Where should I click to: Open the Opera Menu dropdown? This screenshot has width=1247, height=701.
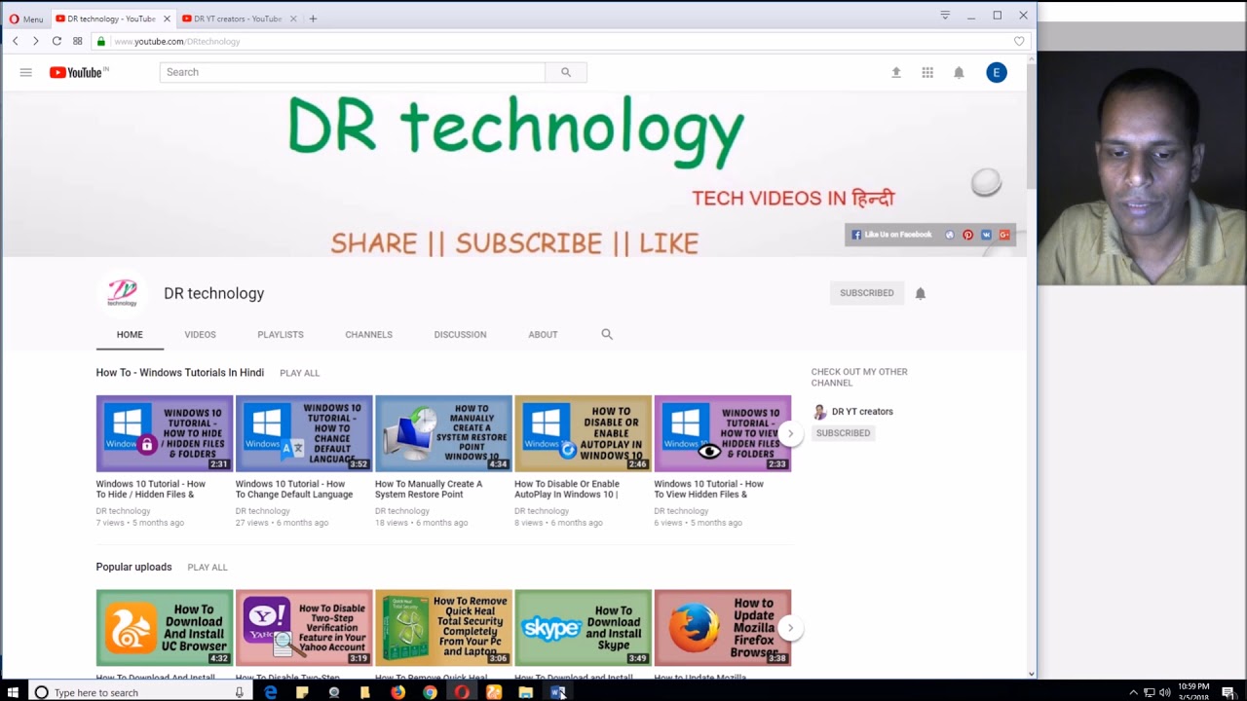pyautogui.click(x=26, y=18)
